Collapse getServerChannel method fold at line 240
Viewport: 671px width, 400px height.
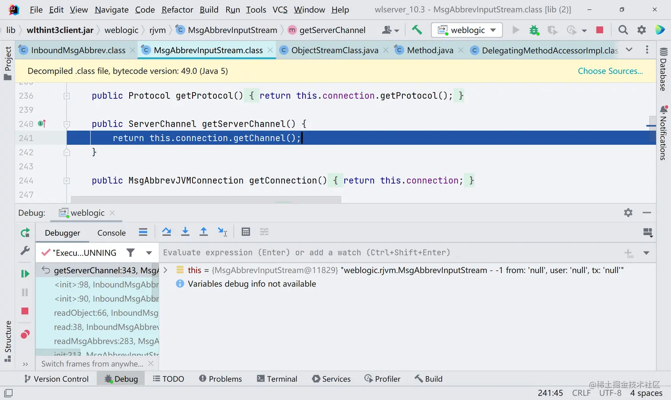click(67, 124)
